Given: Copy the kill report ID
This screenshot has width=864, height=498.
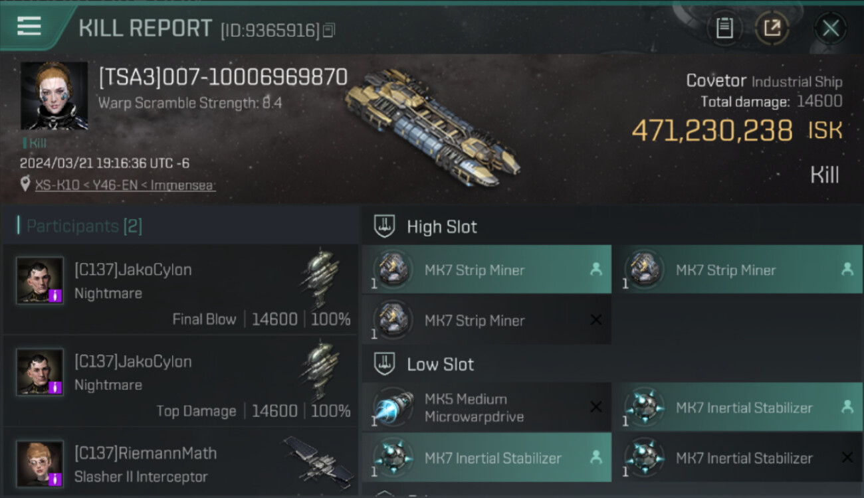Looking at the screenshot, I should pos(330,31).
